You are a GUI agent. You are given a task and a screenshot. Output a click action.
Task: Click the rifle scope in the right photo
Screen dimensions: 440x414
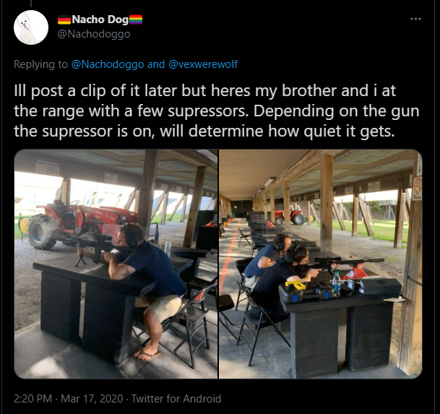(327, 259)
